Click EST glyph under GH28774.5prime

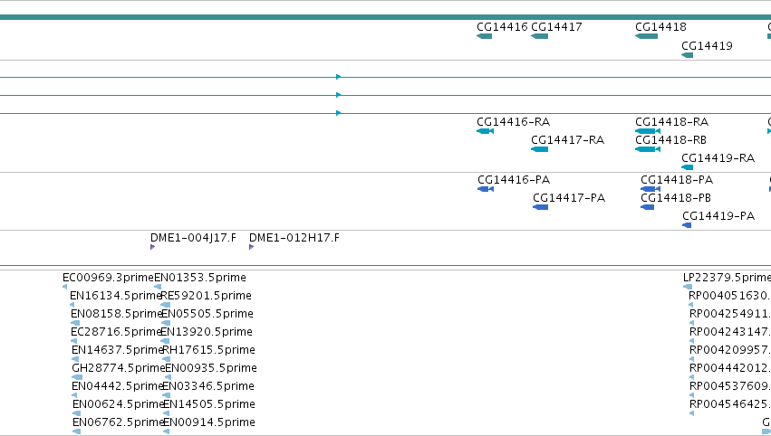click(77, 377)
